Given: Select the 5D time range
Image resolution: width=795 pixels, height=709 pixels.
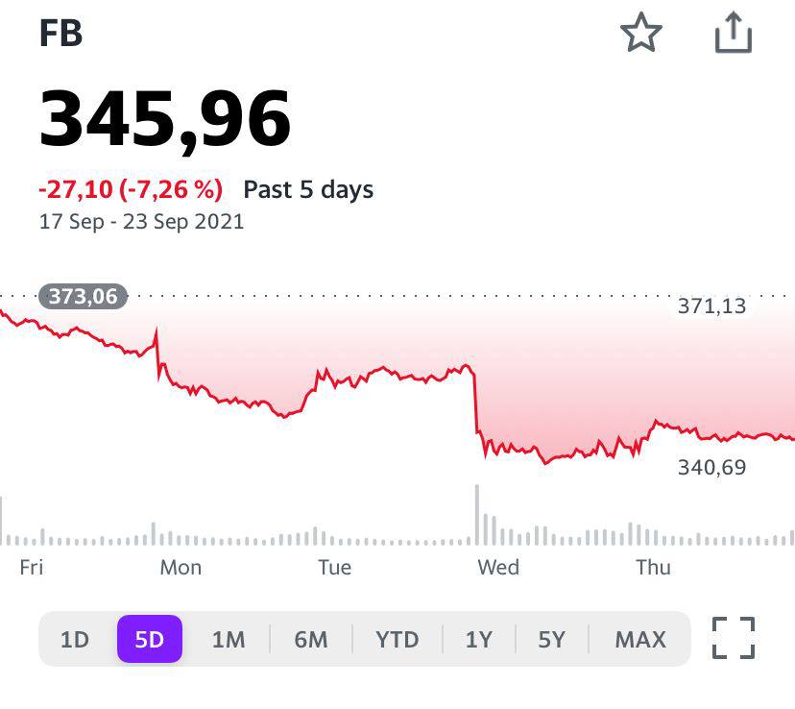Looking at the screenshot, I should [x=149, y=639].
